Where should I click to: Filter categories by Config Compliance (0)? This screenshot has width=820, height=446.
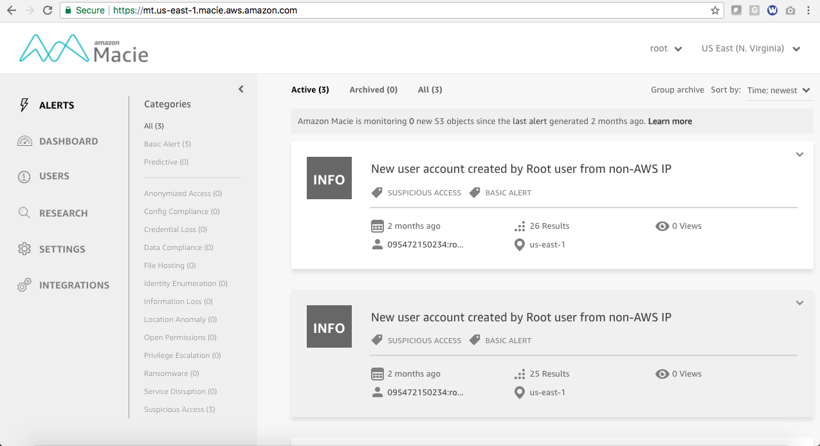tap(181, 211)
